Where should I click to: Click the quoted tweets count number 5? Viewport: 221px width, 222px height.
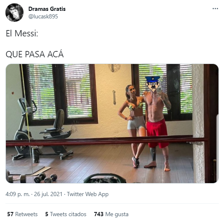(x=47, y=214)
